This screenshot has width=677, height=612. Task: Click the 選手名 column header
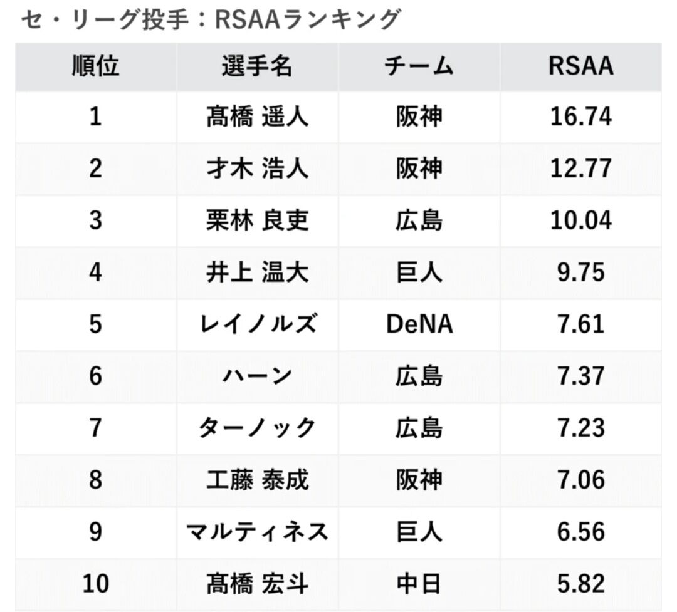click(258, 67)
